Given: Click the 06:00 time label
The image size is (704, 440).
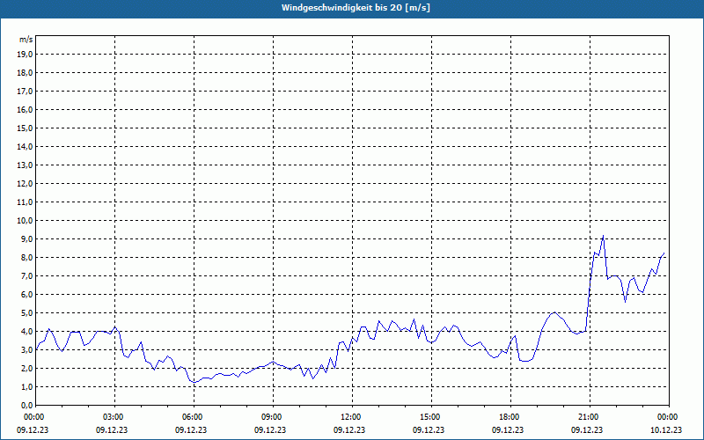Looking at the screenshot, I should [194, 417].
